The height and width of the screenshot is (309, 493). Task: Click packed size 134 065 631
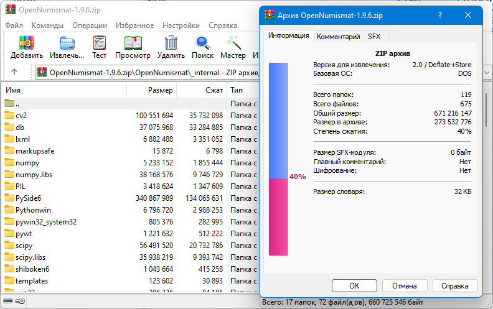[204, 198]
